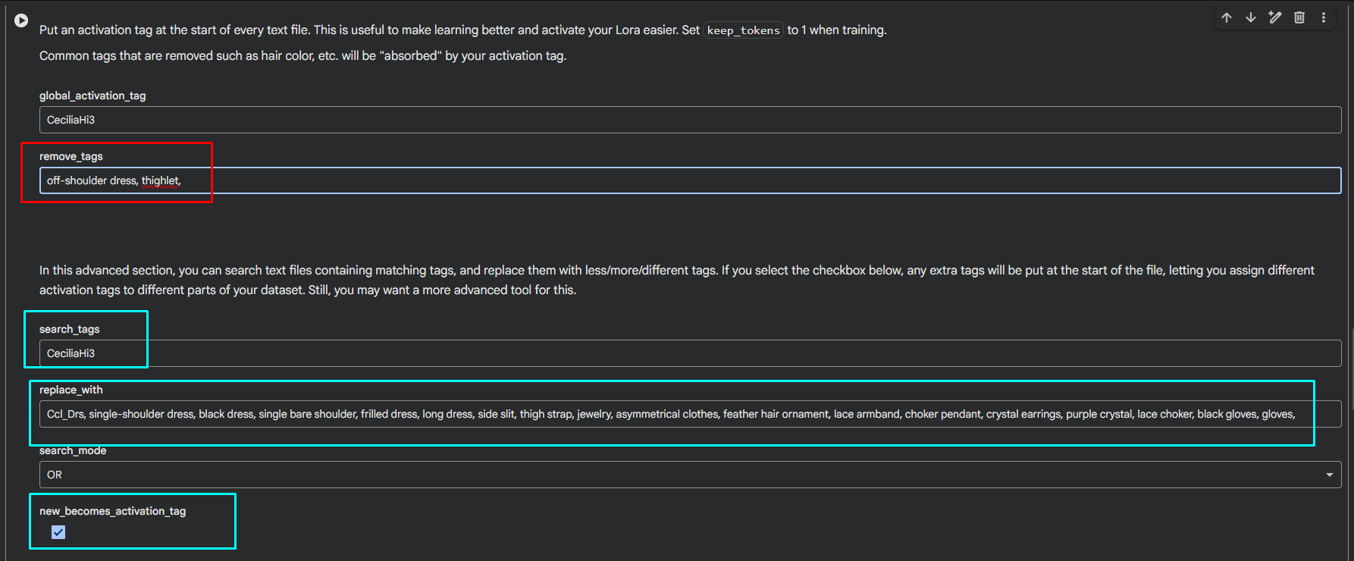Click the keep_tokens inline code text
1354x561 pixels.
743,30
